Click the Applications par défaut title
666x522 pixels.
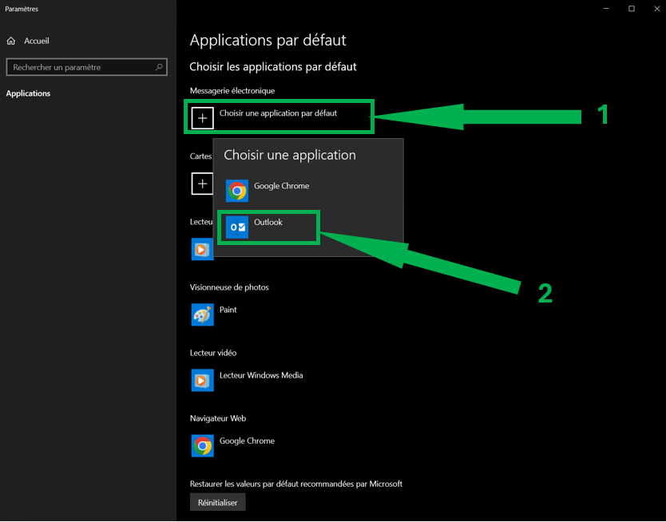(x=268, y=41)
